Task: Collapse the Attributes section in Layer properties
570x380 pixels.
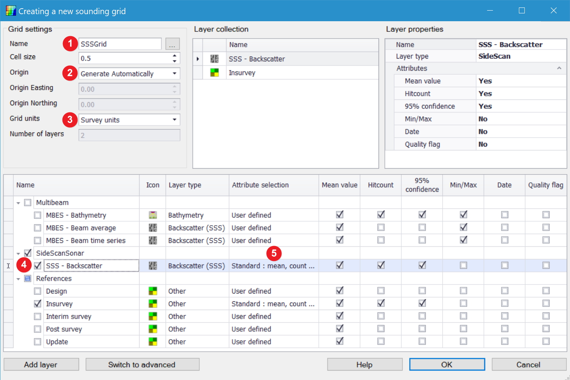Action: [x=559, y=68]
